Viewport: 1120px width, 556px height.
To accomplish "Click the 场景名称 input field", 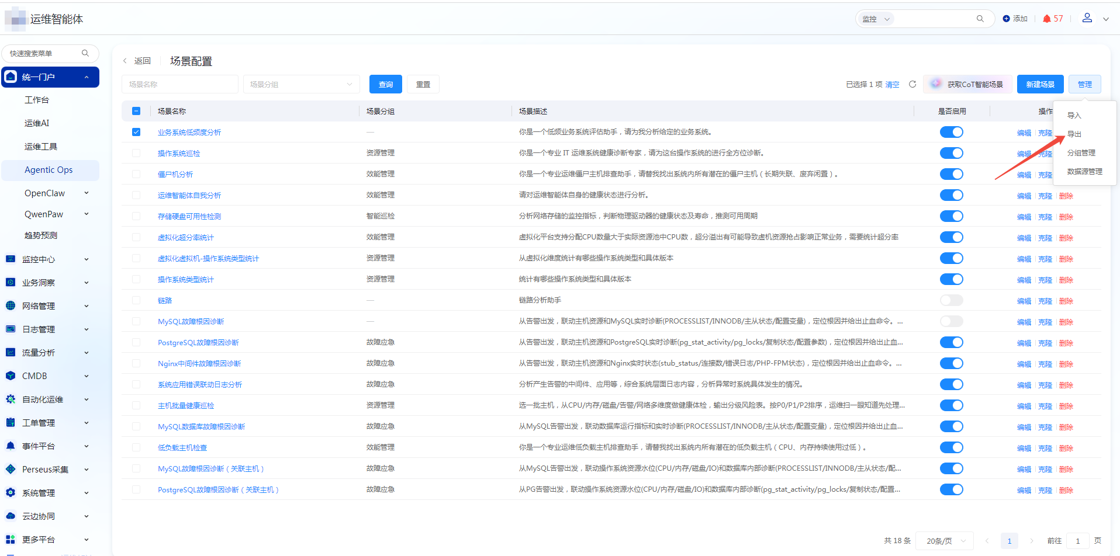I will [180, 84].
